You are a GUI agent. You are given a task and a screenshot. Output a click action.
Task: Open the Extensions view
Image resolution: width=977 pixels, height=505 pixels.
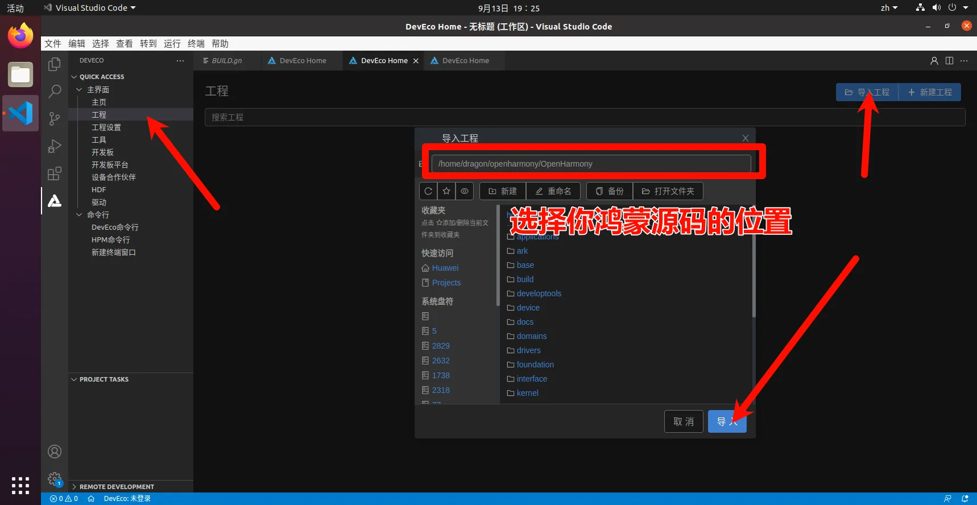(x=55, y=173)
